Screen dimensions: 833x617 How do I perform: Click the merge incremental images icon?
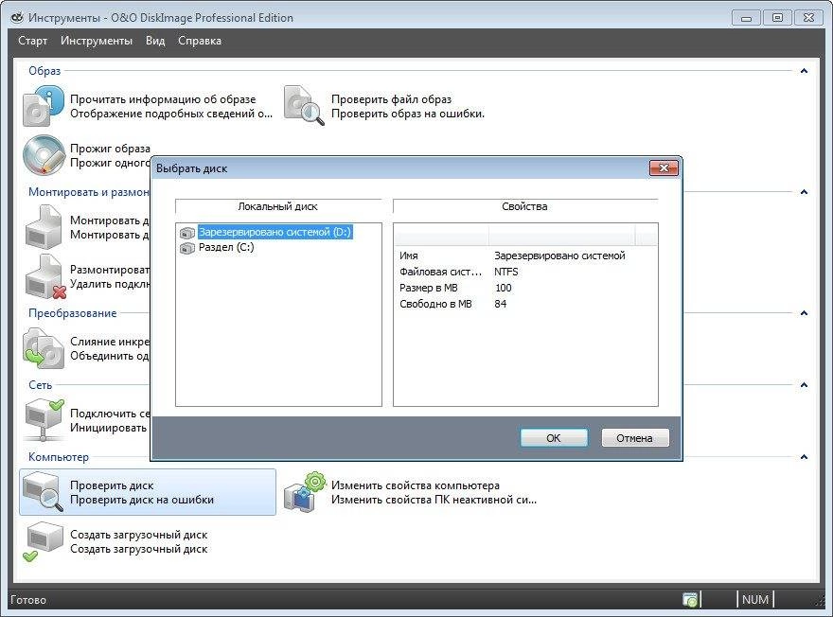coord(44,349)
